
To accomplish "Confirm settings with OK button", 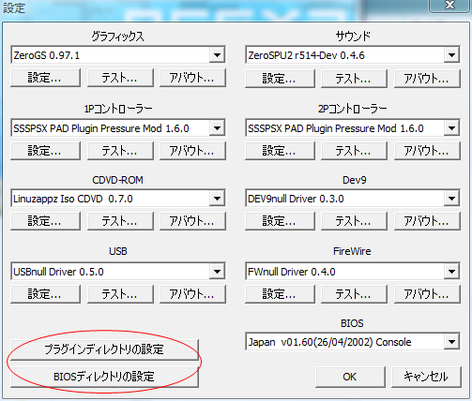I will 350,377.
